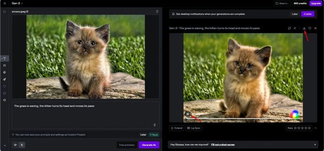Enable desktop notifications

308,14
